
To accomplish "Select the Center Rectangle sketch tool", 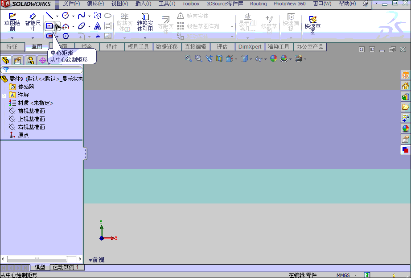I will click(x=50, y=26).
